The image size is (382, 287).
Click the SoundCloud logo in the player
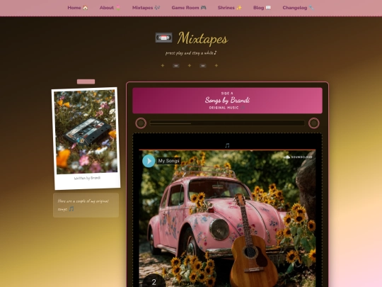click(x=298, y=157)
